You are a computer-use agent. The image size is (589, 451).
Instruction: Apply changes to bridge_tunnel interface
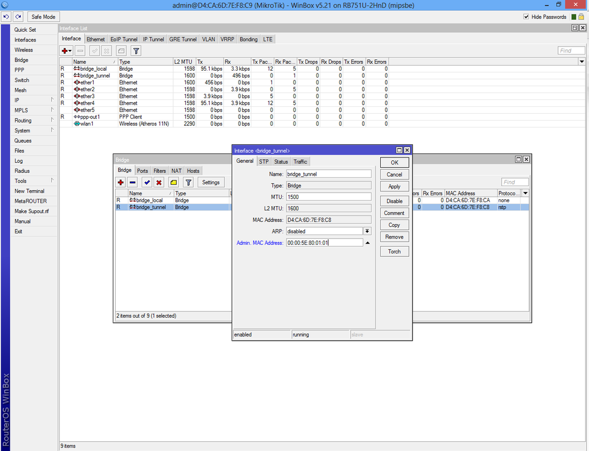pyautogui.click(x=394, y=186)
